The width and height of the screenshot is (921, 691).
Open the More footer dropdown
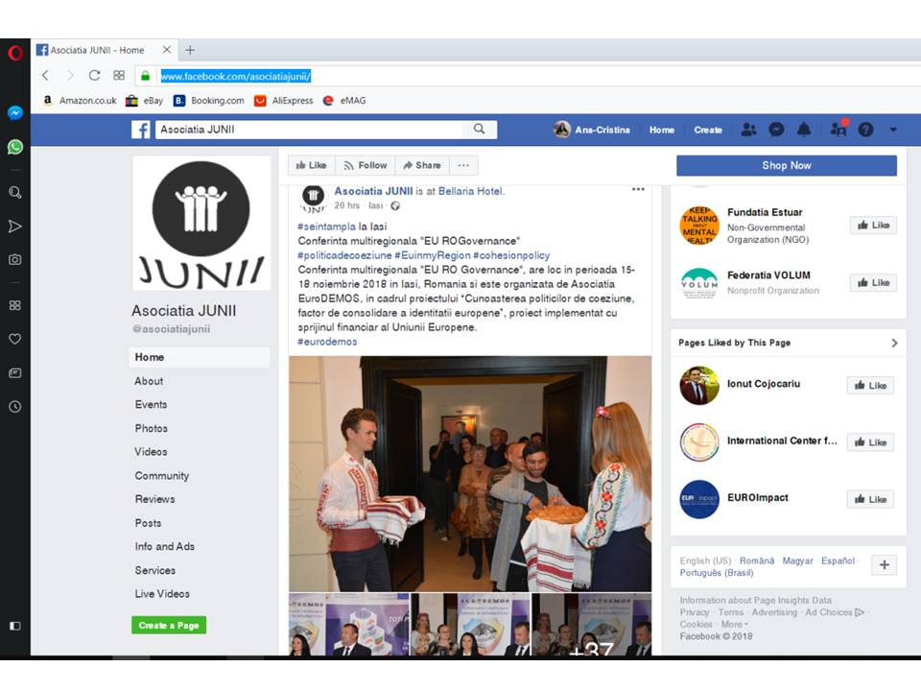pyautogui.click(x=734, y=624)
